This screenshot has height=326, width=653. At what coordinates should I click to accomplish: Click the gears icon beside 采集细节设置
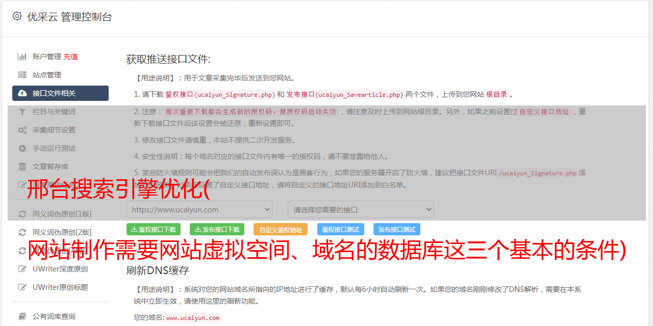click(x=22, y=130)
